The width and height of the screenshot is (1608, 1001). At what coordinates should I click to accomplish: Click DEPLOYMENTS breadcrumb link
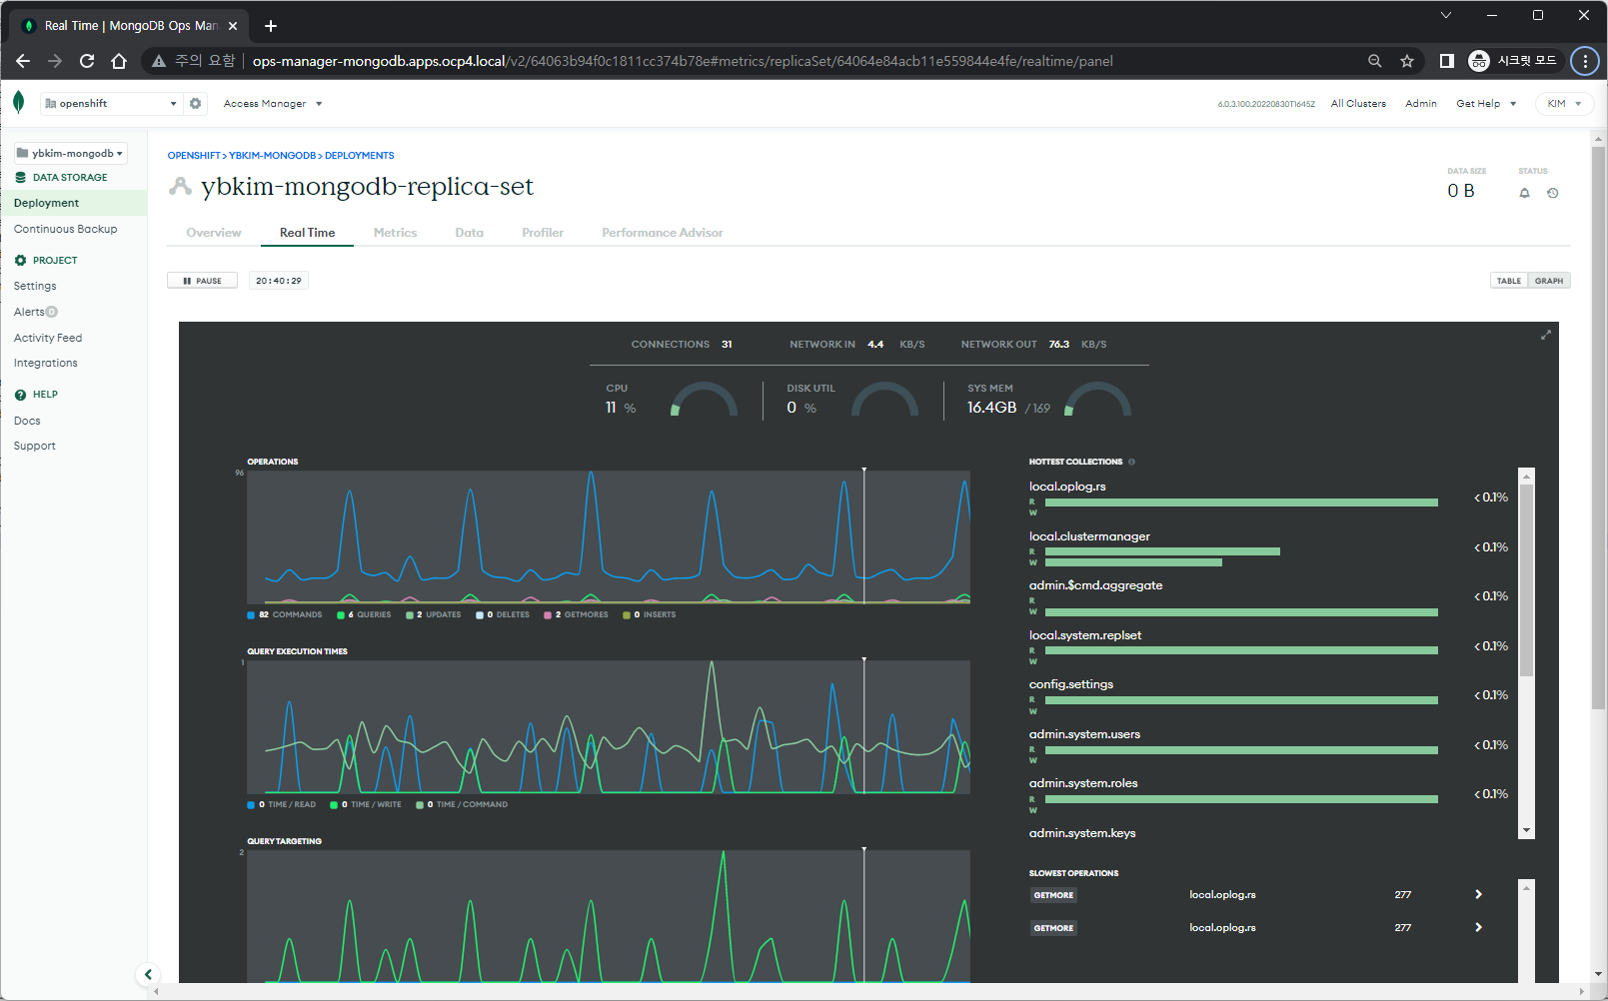click(360, 156)
